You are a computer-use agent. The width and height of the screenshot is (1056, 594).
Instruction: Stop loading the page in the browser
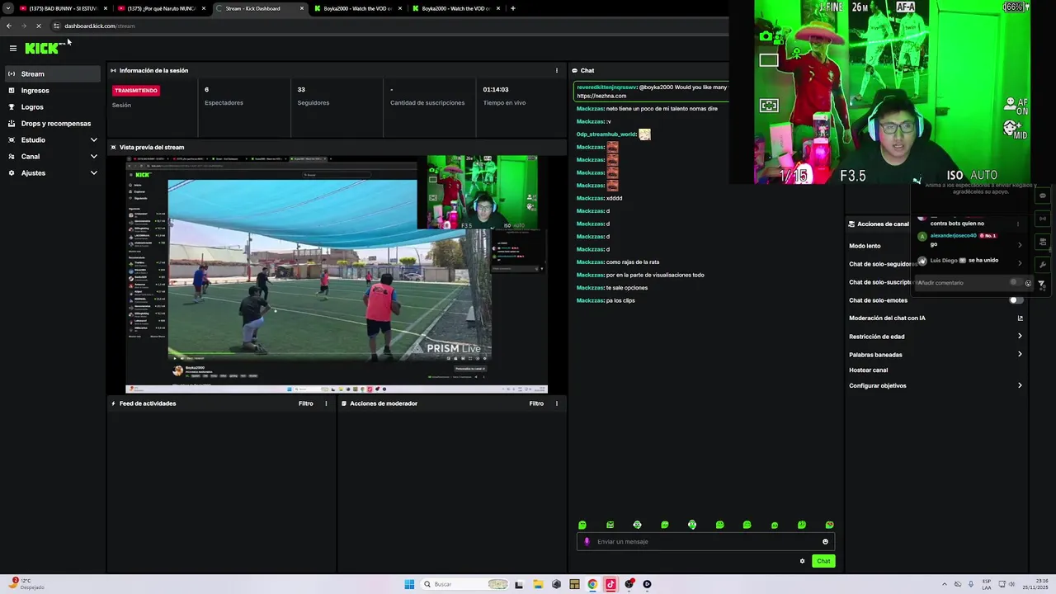click(39, 26)
